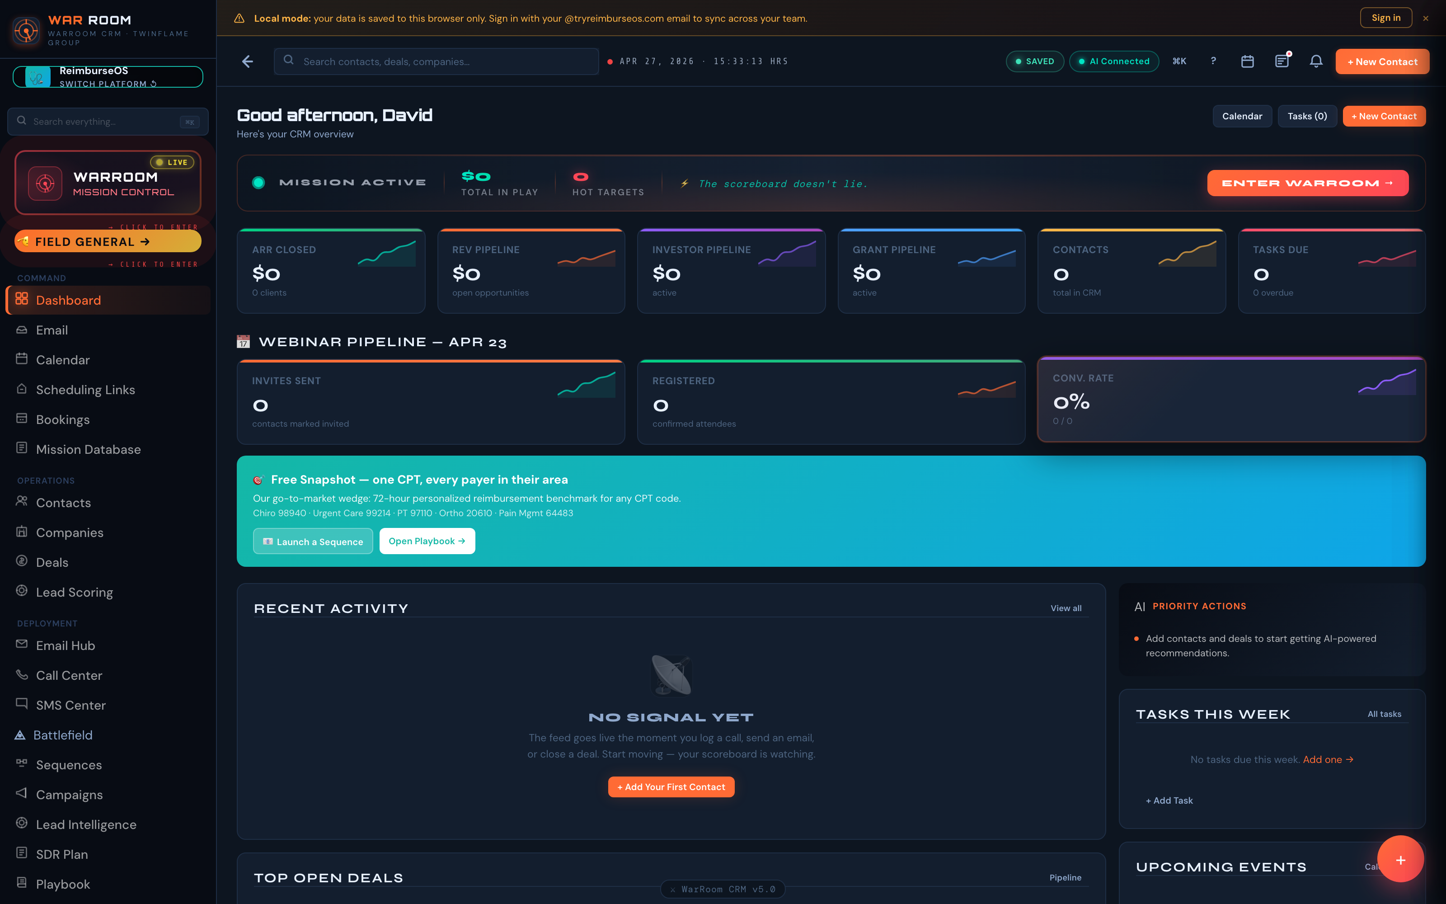Open Lead Scoring in the sidebar

[x=74, y=592]
